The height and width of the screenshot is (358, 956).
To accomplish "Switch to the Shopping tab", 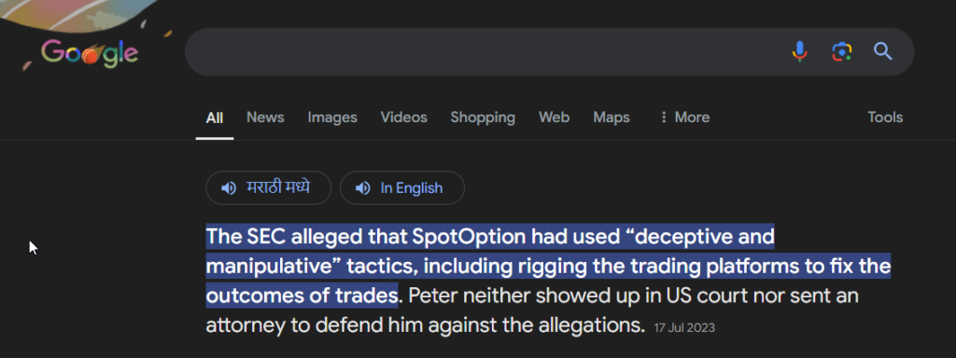I will (x=483, y=117).
